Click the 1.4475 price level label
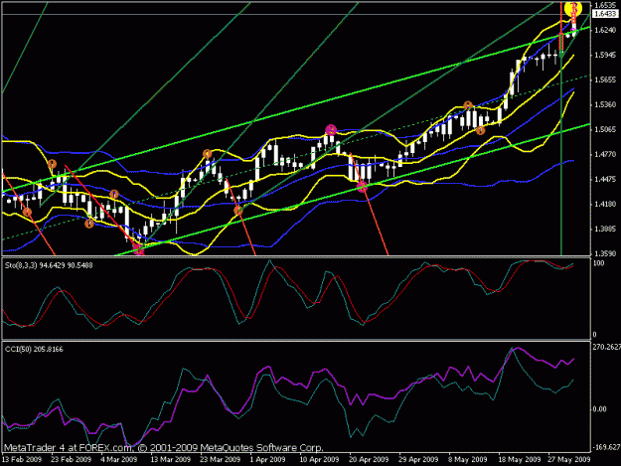The width and height of the screenshot is (621, 466). (x=606, y=180)
